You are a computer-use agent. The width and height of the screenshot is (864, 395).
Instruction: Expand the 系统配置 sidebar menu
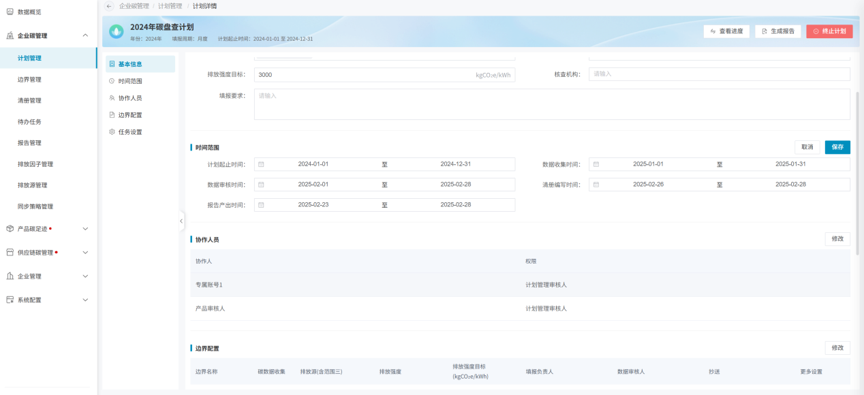click(85, 300)
